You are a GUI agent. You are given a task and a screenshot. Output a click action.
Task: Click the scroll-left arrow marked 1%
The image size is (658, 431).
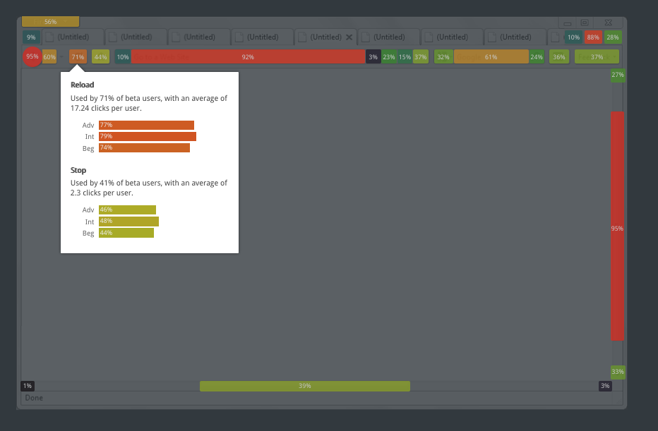[28, 386]
